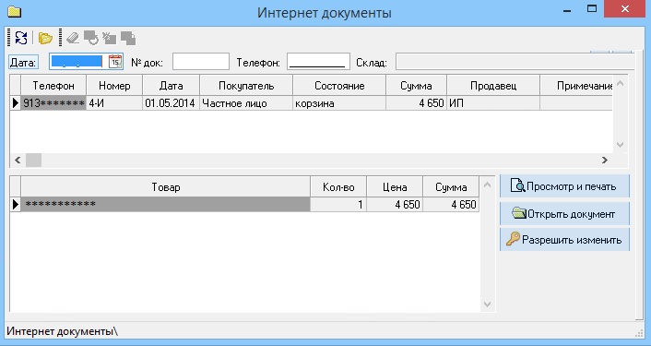
Task: Click the Кол-во column header
Action: click(x=338, y=187)
